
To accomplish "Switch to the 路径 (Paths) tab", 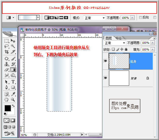I will pyautogui.click(x=118, y=38).
